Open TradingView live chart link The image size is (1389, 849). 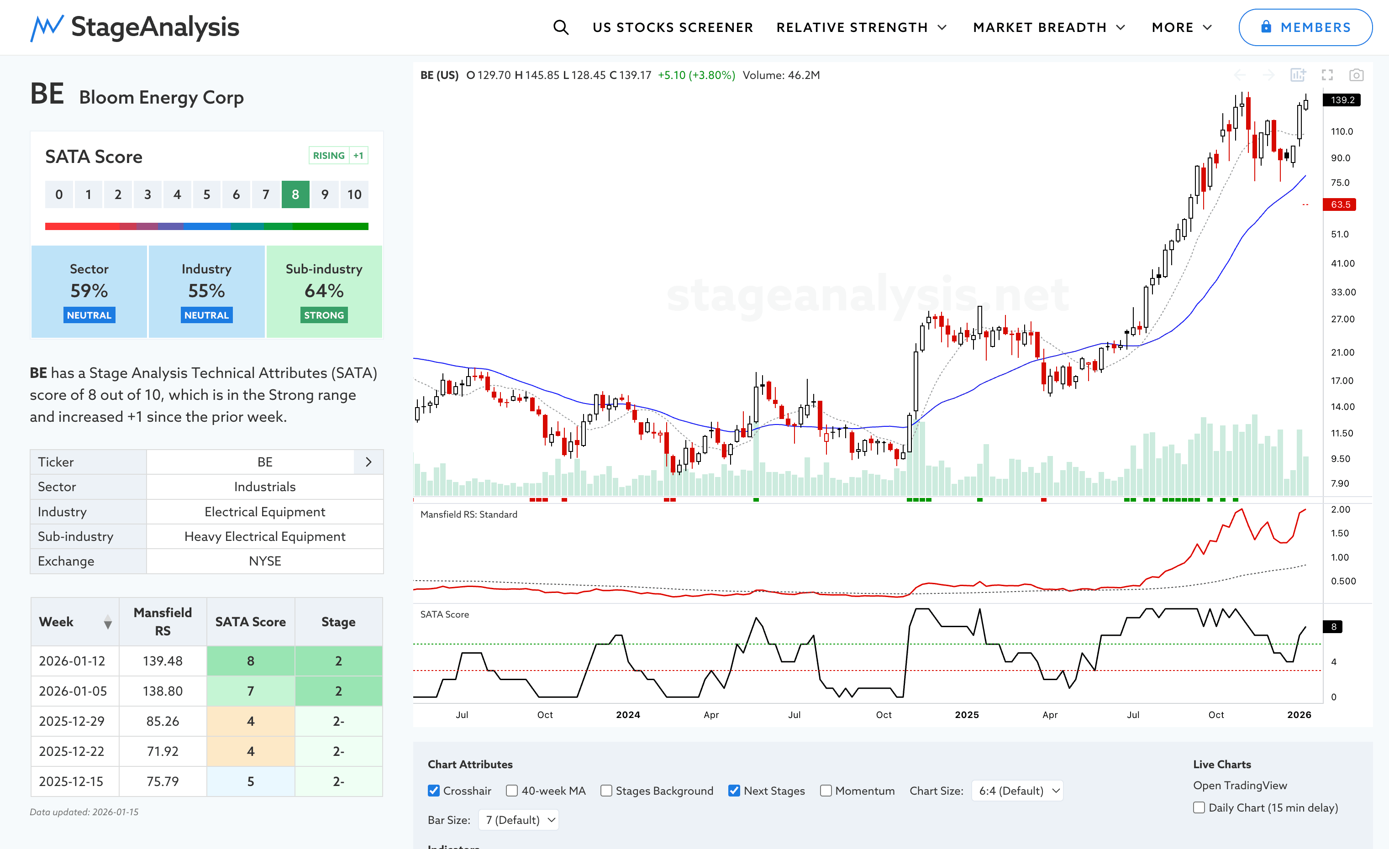tap(1240, 786)
